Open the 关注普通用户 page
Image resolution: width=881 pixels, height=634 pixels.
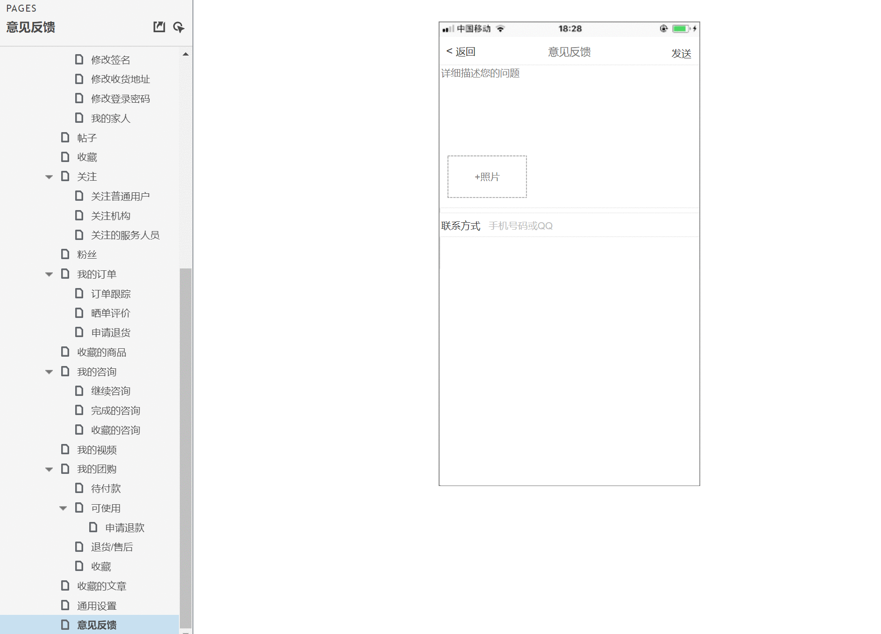coord(121,196)
